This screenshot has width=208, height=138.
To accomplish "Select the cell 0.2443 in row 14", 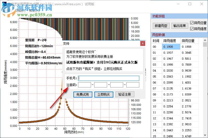I will [x=171, y=130].
